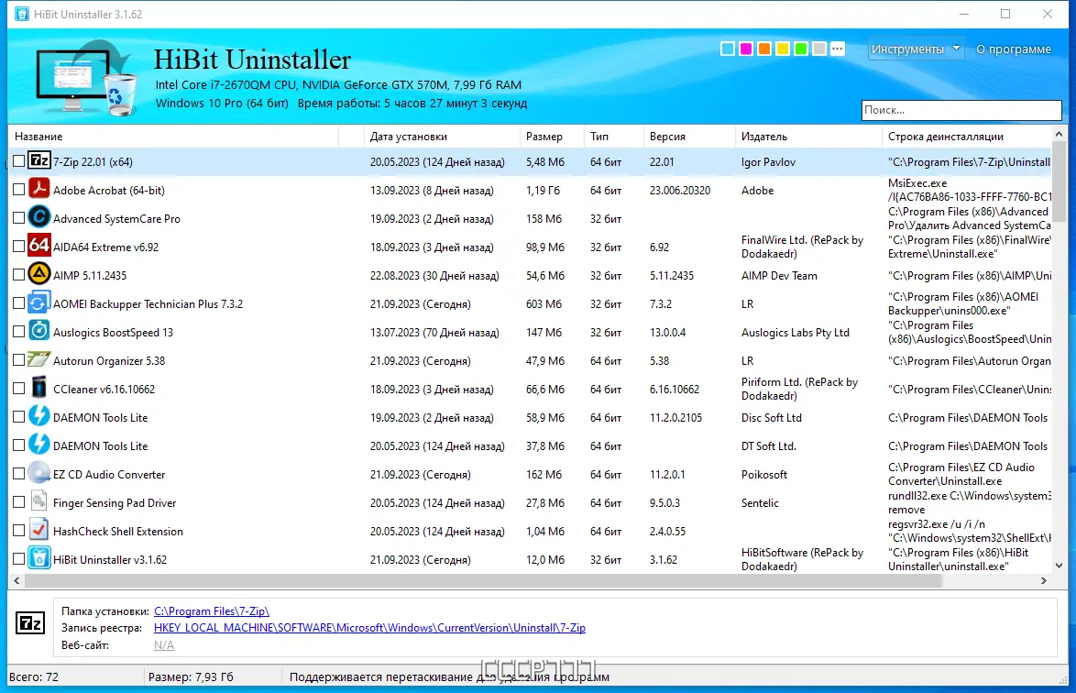This screenshot has height=693, width=1076.
Task: Open the C:\Program Files\7-Zip\ folder link
Action: [x=211, y=610]
